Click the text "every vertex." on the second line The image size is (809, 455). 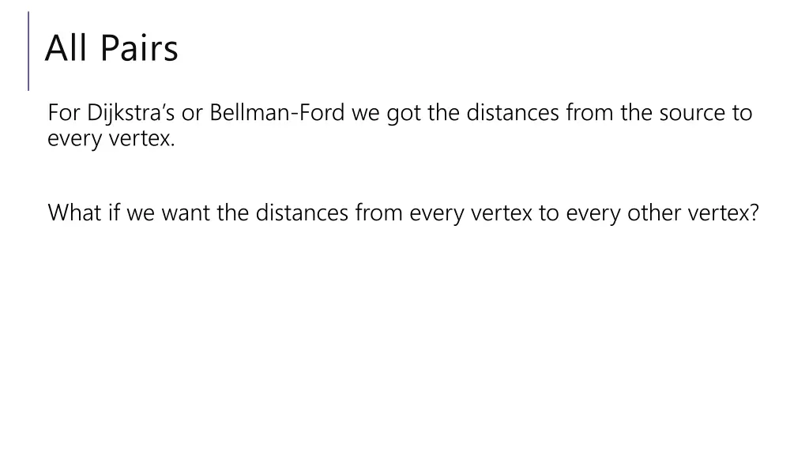pos(111,141)
